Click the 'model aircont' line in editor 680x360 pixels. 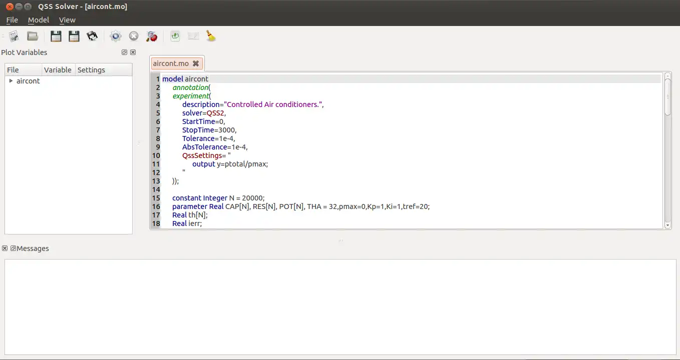[185, 79]
